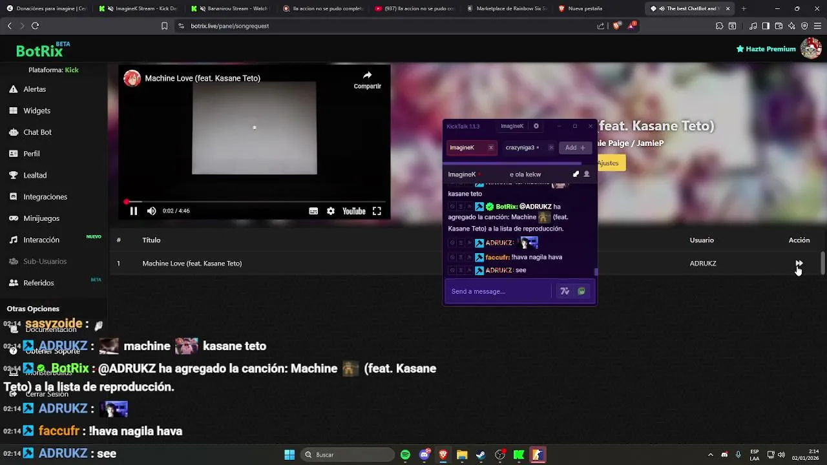Click the red video progress bar

[x=255, y=201]
